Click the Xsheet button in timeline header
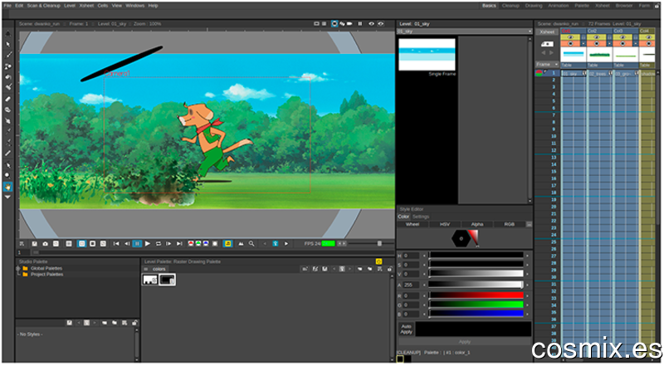664x366 pixels. (547, 32)
